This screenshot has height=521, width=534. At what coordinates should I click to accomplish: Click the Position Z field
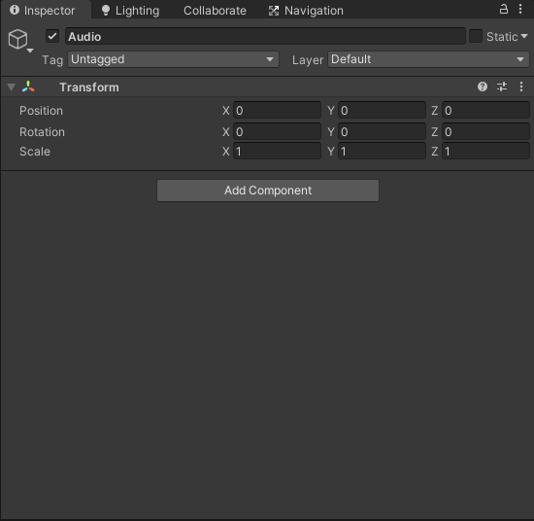486,110
